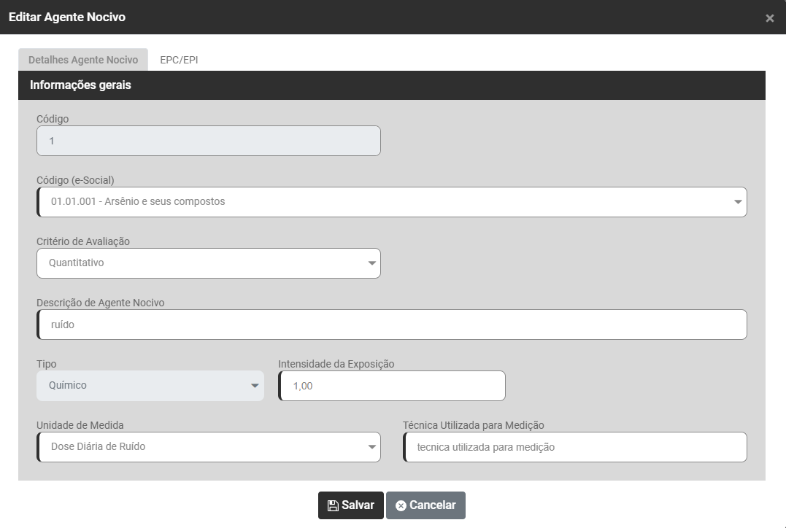Image resolution: width=786 pixels, height=528 pixels.
Task: Click the Intensidade da Exposição input
Action: coord(392,386)
